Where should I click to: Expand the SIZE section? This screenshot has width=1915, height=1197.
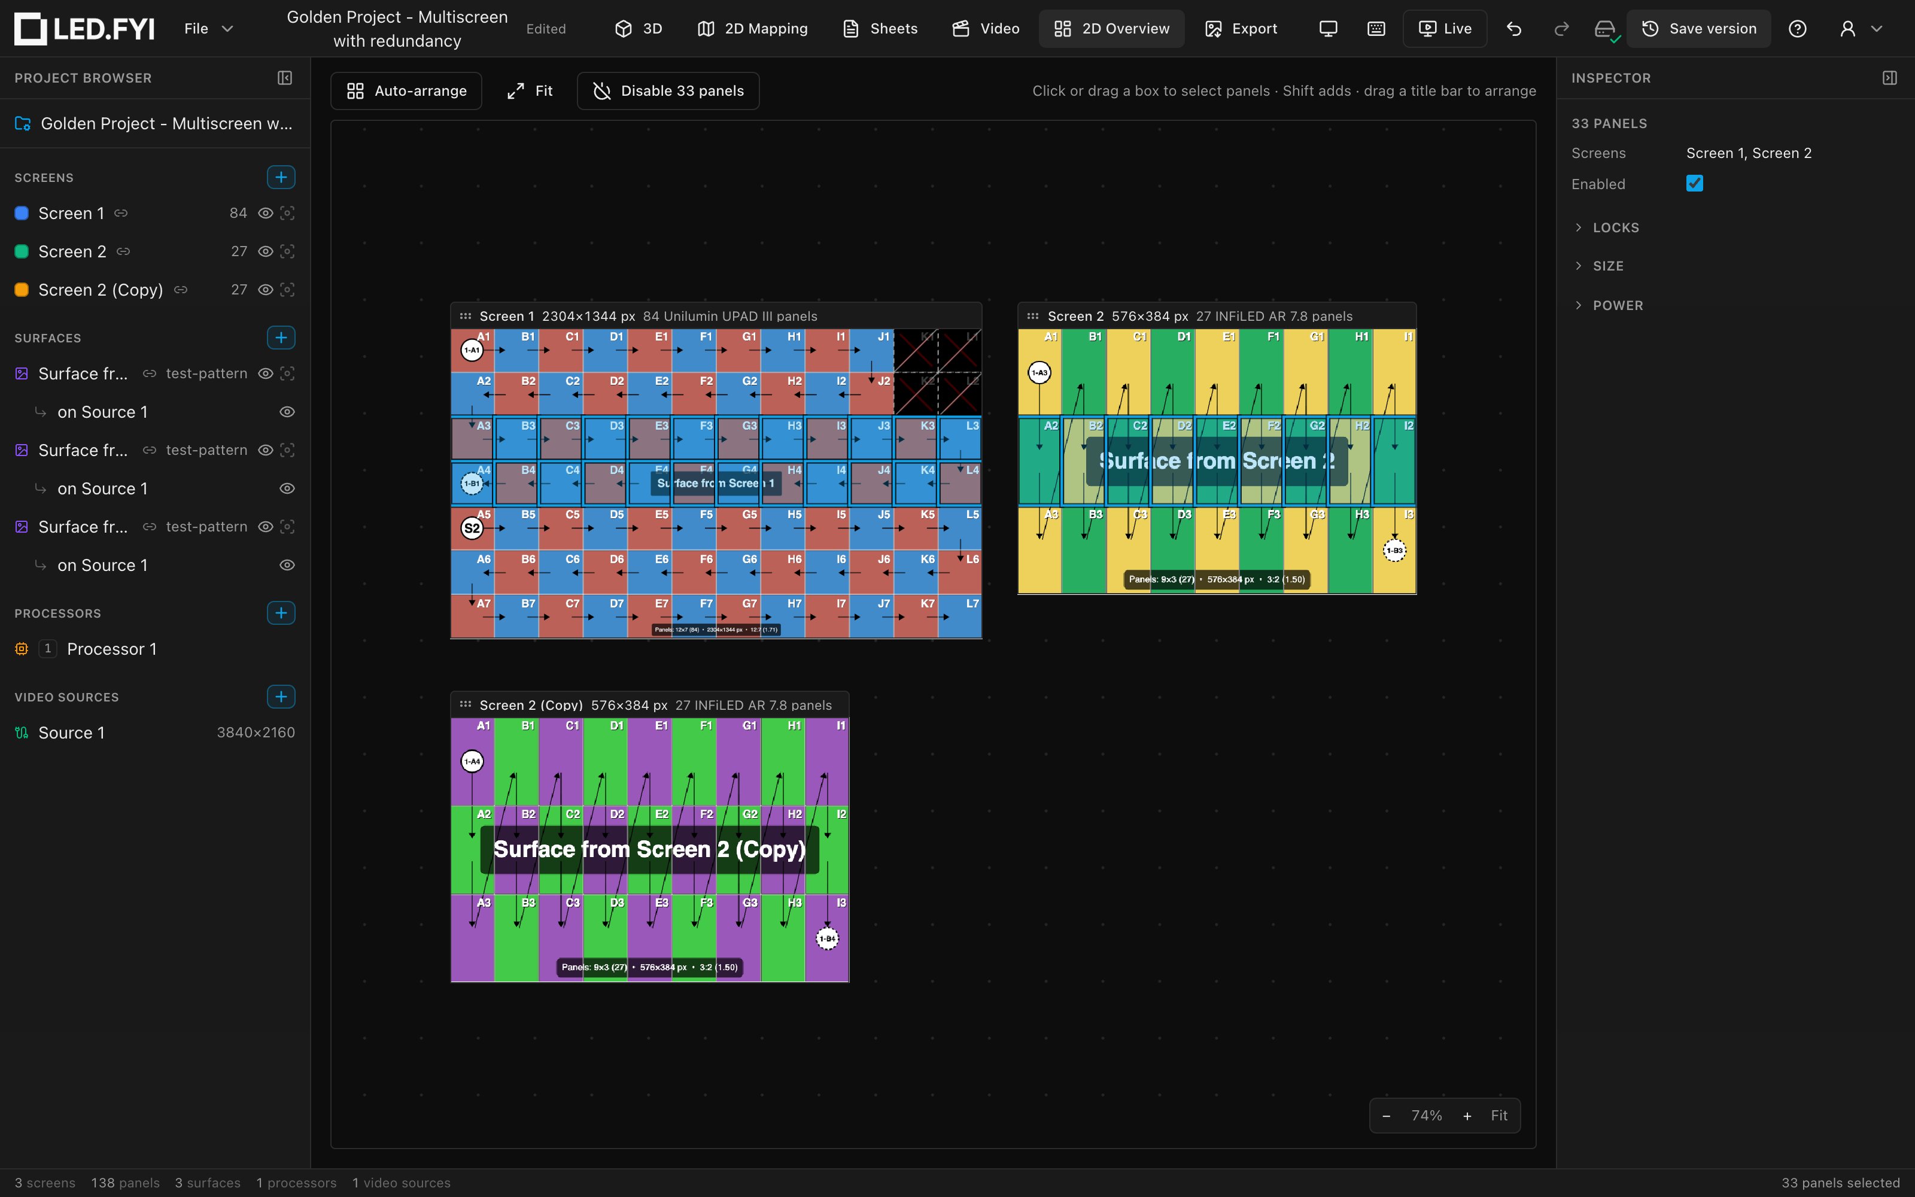click(1598, 266)
